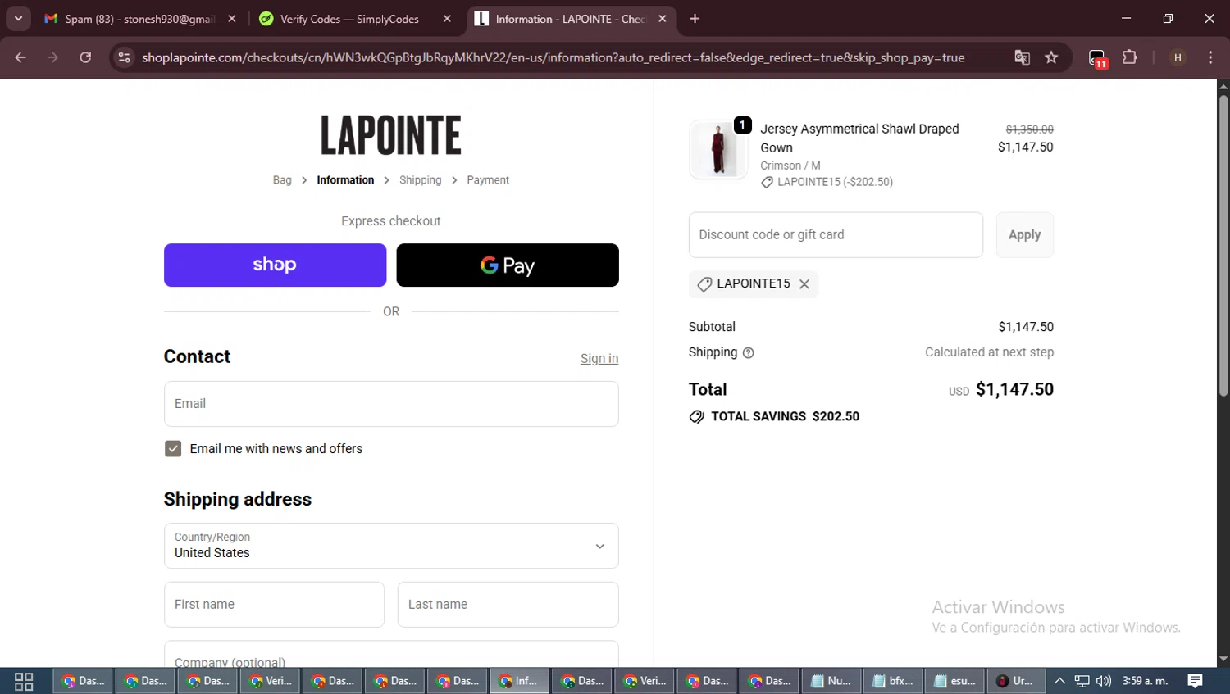Bookmark this page with star icon
This screenshot has height=694, width=1230.
[1051, 57]
